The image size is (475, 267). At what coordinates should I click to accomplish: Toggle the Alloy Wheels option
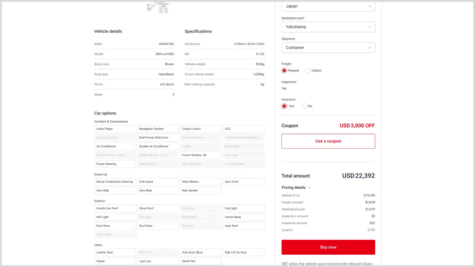pyautogui.click(x=201, y=181)
